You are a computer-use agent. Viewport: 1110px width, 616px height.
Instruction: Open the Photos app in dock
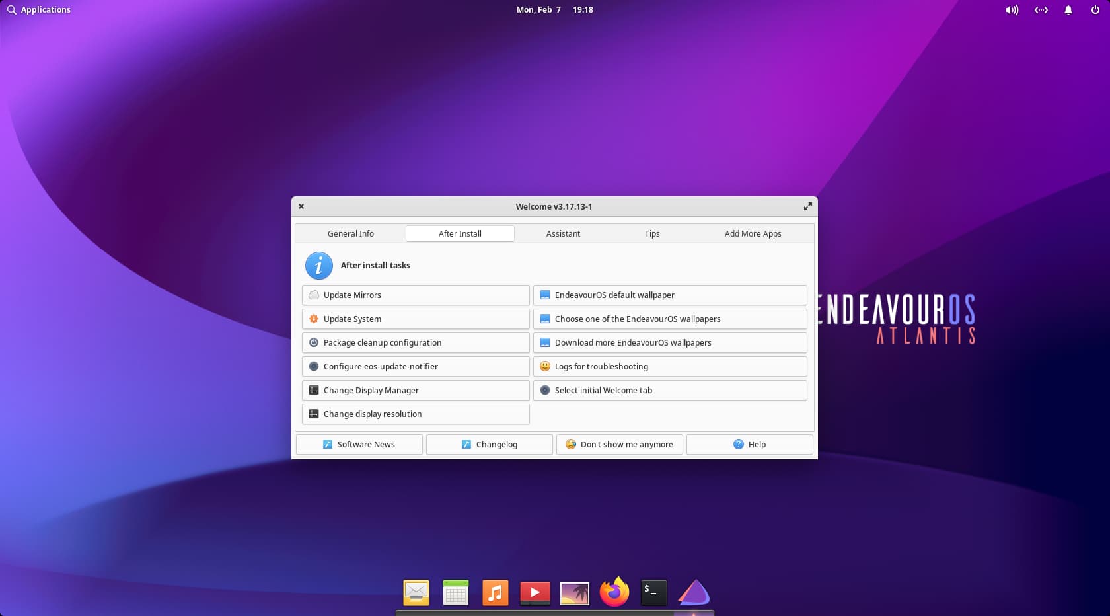pos(575,593)
